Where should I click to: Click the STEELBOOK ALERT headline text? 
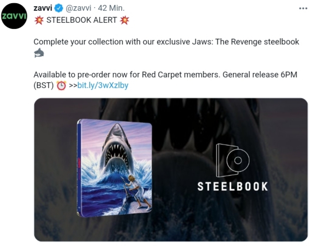82,20
